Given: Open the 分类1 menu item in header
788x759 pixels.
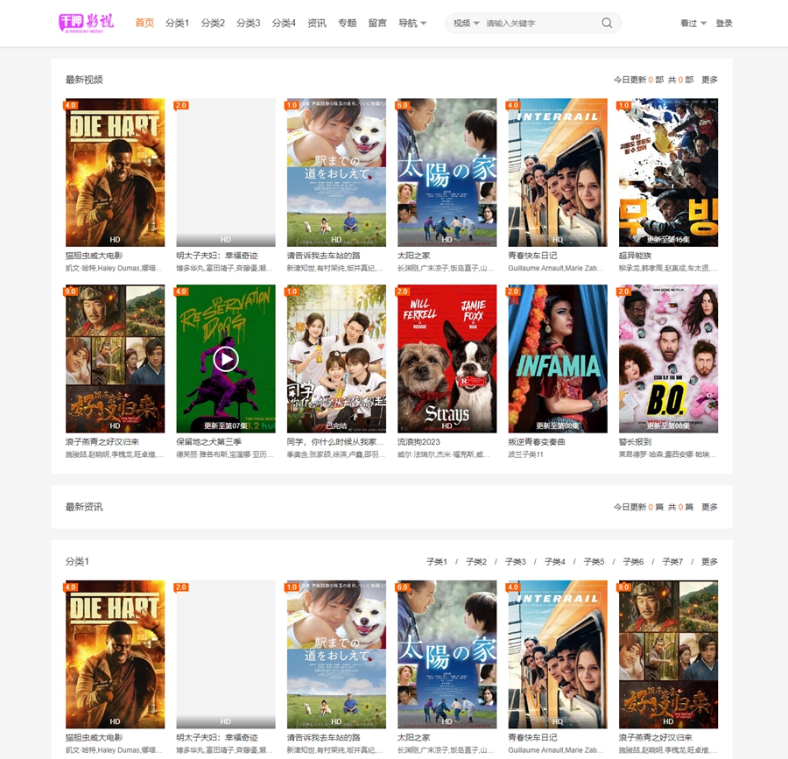Looking at the screenshot, I should [x=178, y=23].
